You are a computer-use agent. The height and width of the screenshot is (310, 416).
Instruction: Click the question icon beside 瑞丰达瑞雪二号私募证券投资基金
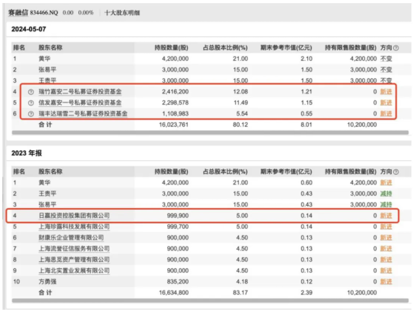[31, 114]
